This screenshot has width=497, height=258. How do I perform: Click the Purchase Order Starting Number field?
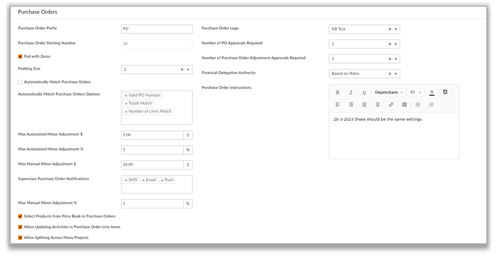click(156, 44)
